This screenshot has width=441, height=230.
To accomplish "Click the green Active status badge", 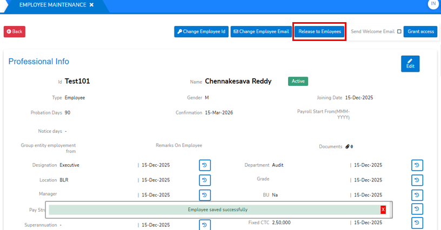I will pyautogui.click(x=298, y=81).
